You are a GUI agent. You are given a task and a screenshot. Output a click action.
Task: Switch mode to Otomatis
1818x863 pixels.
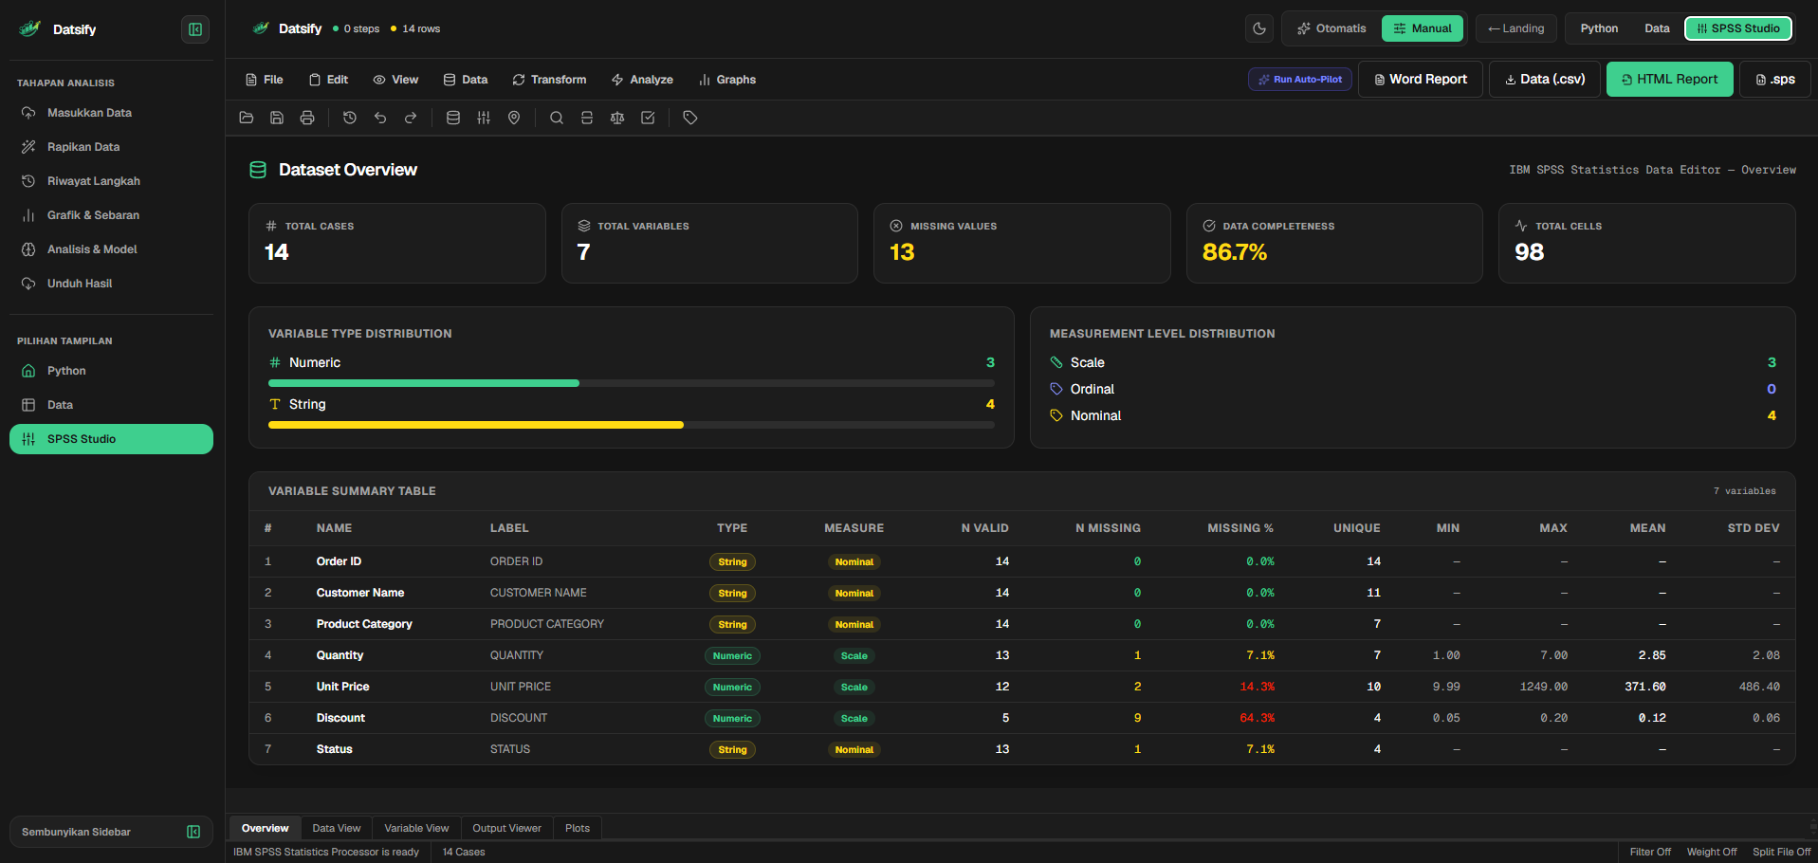(1332, 28)
